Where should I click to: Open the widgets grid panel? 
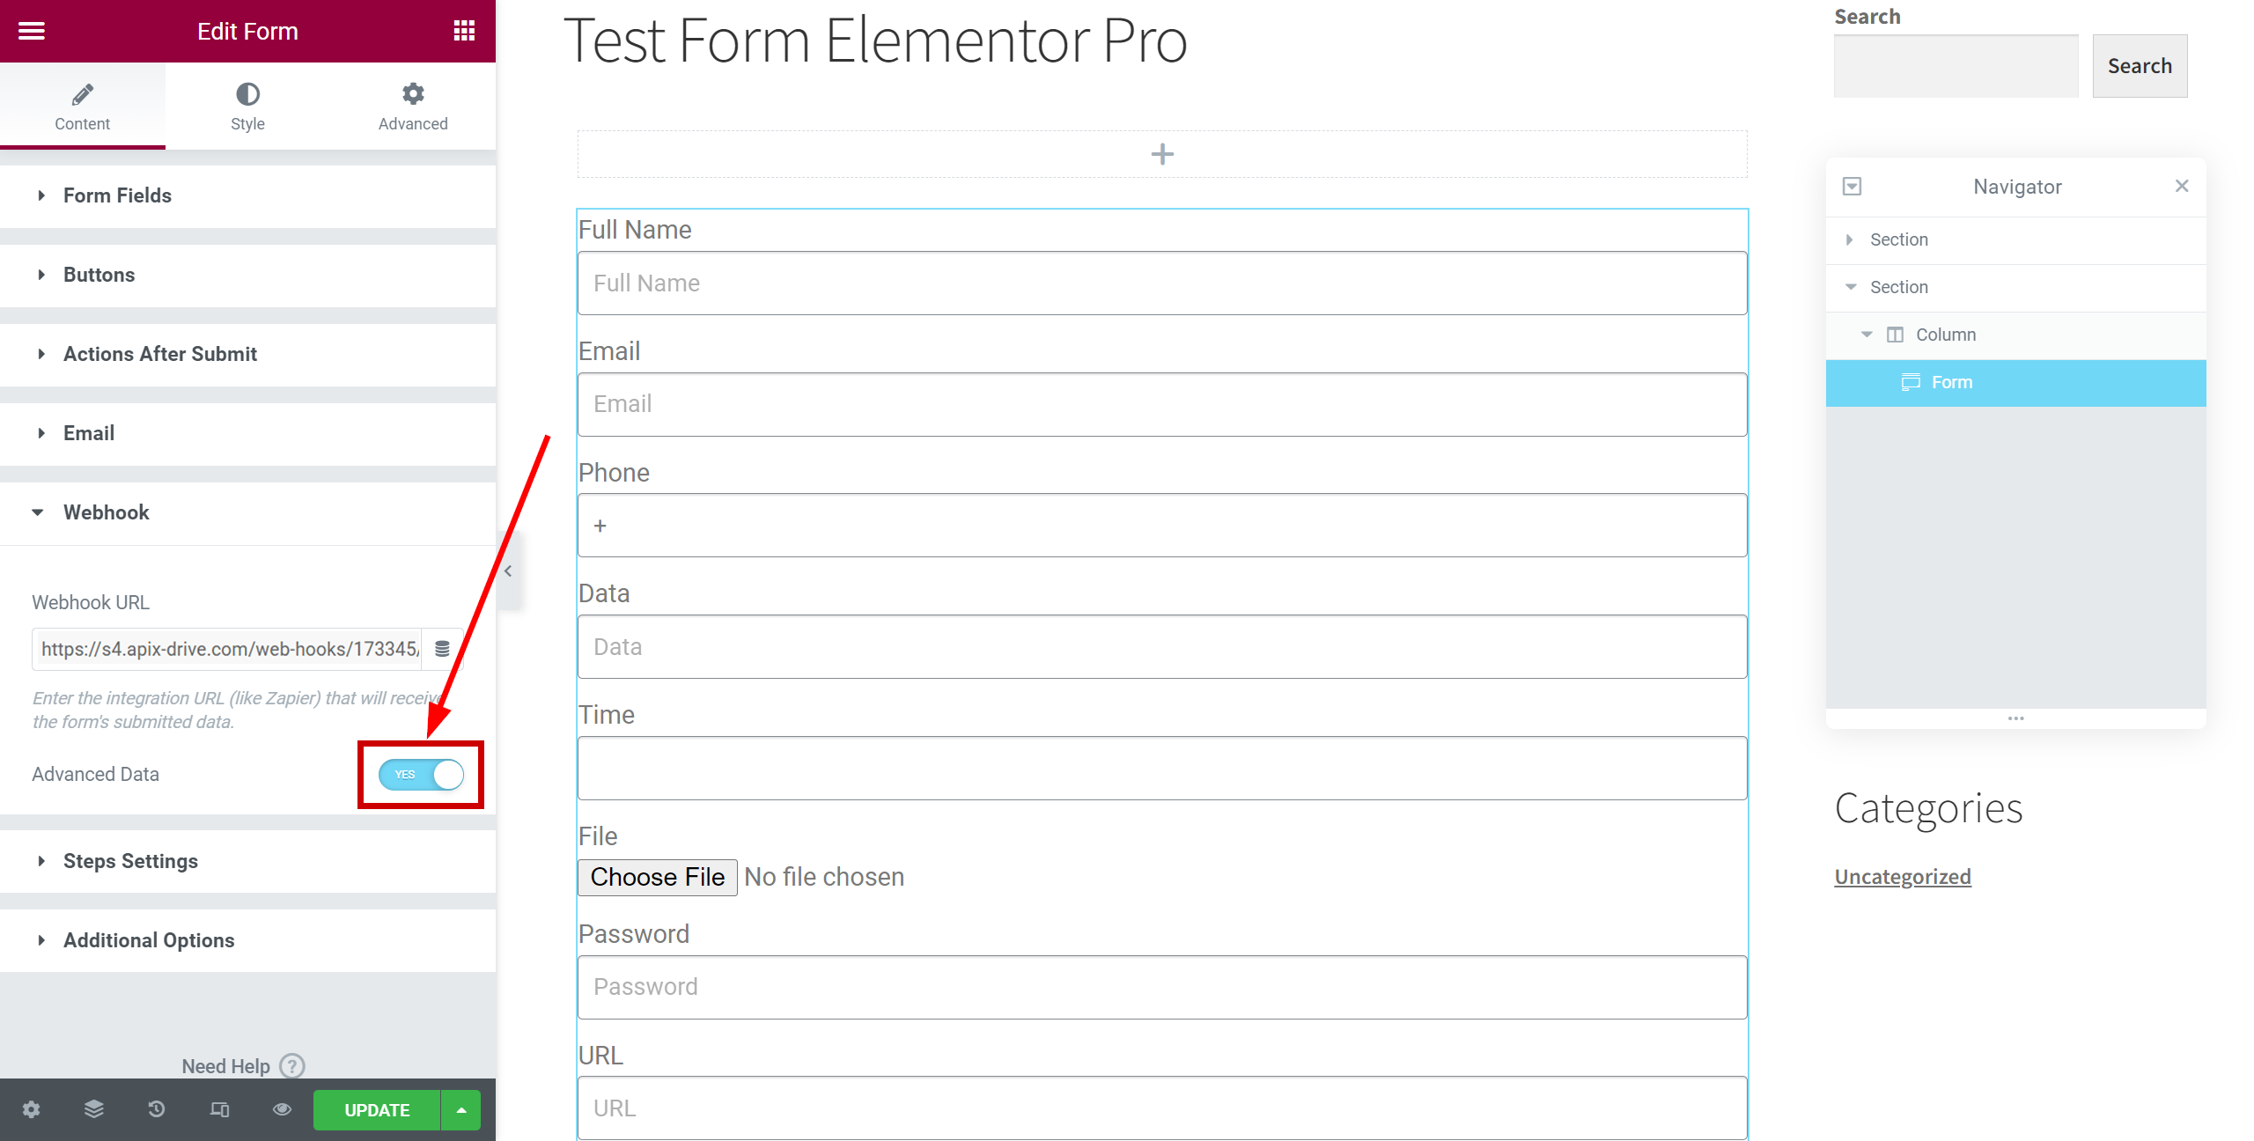[x=464, y=31]
